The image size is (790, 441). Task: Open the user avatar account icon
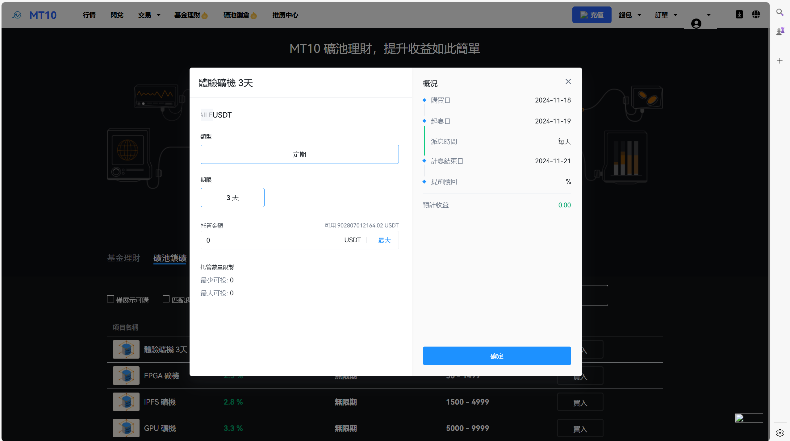696,23
